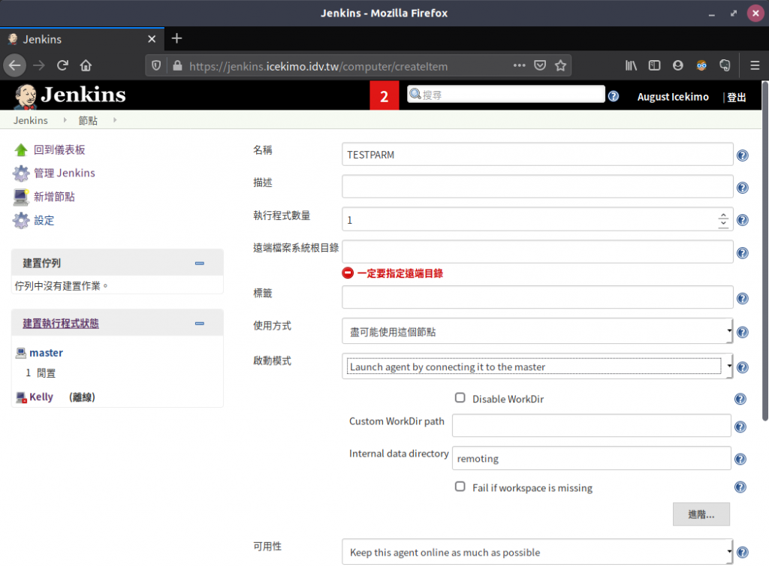
Task: Close the Jenkins browser tab
Action: point(152,39)
